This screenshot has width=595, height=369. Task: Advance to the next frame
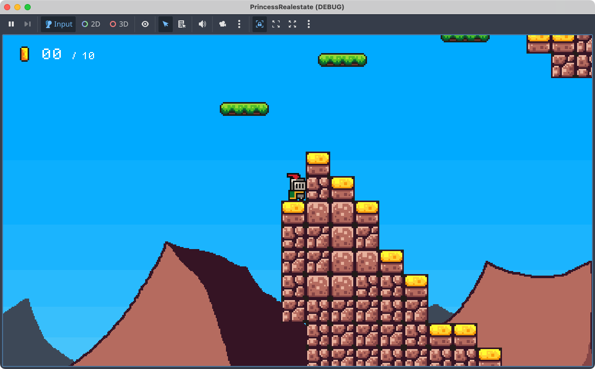[x=28, y=24]
